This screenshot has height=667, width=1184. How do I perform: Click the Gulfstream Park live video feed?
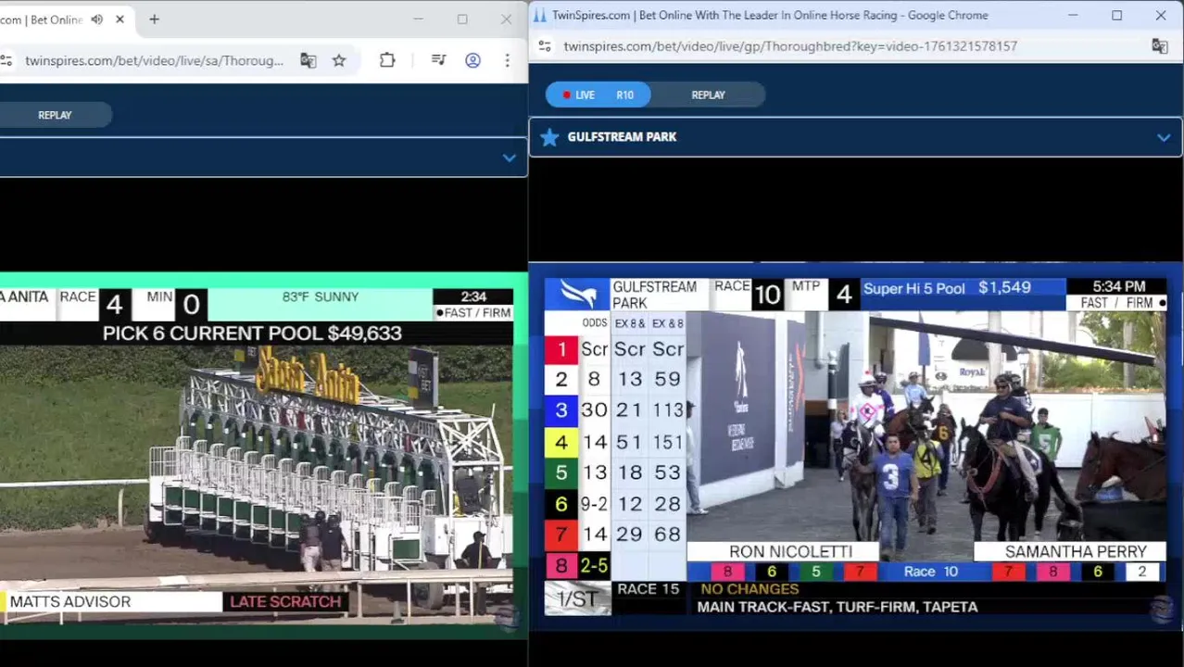(x=855, y=447)
